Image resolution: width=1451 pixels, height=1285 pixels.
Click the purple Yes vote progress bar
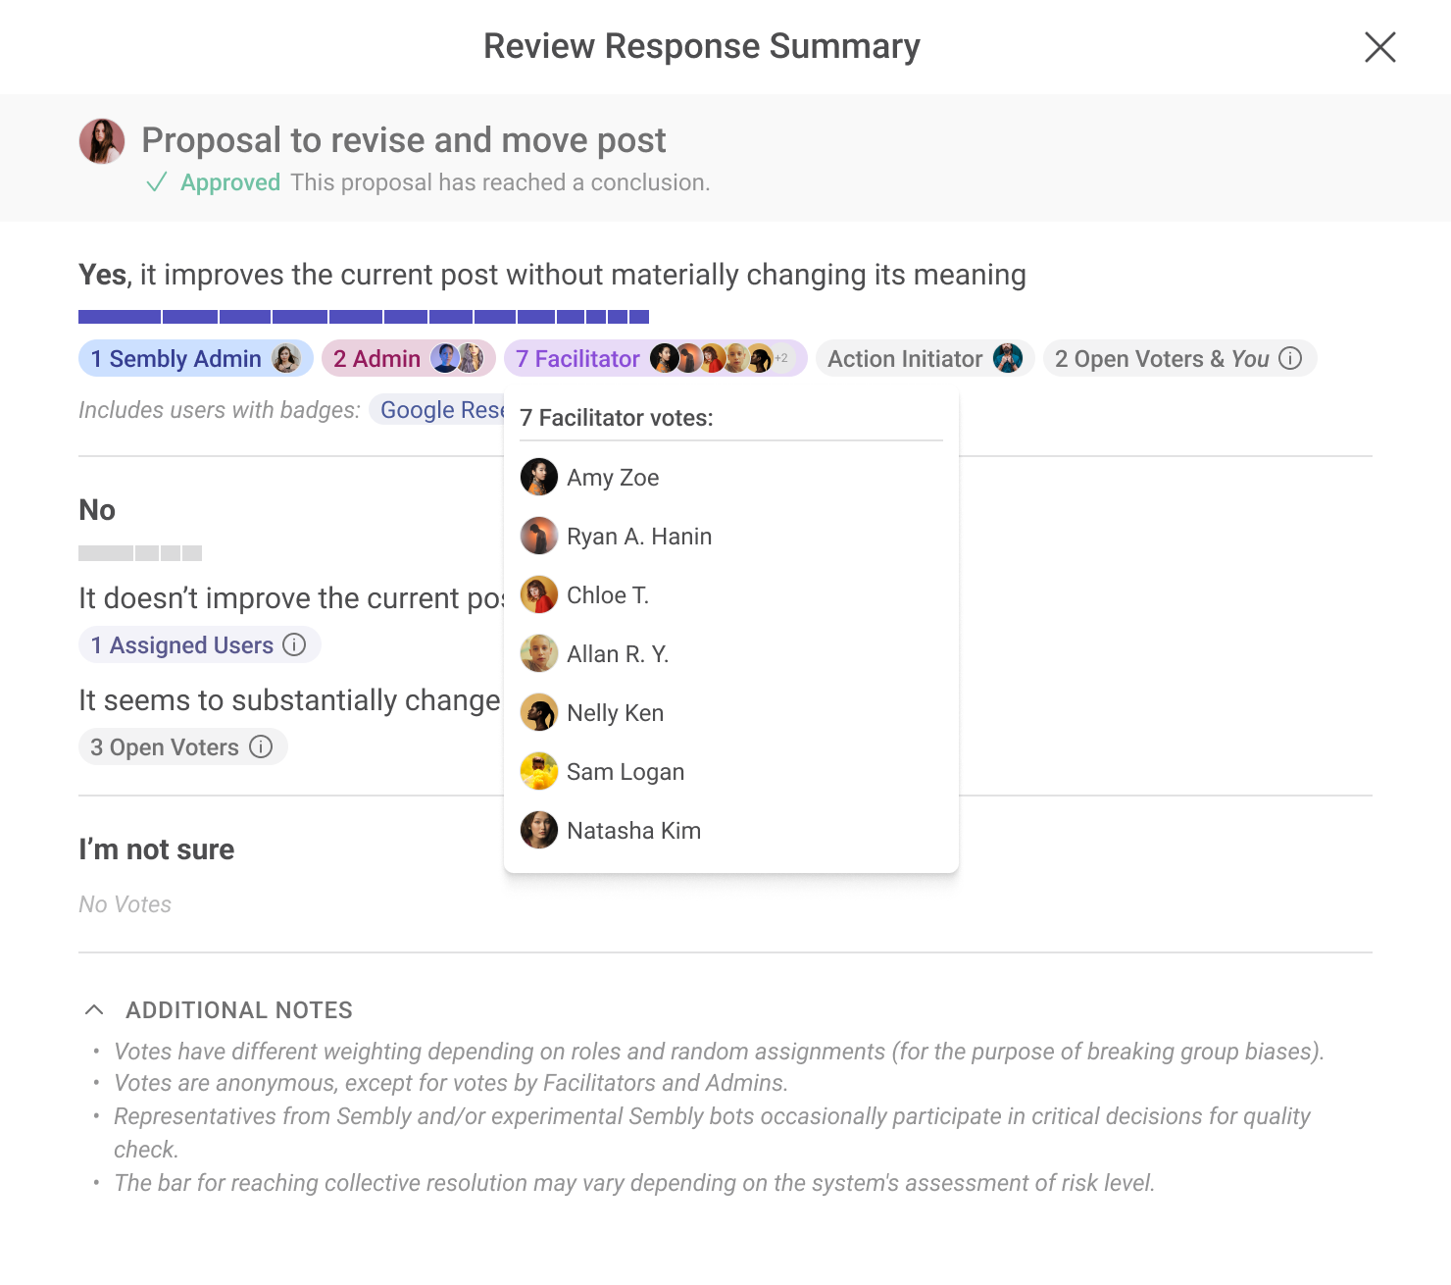click(x=363, y=317)
